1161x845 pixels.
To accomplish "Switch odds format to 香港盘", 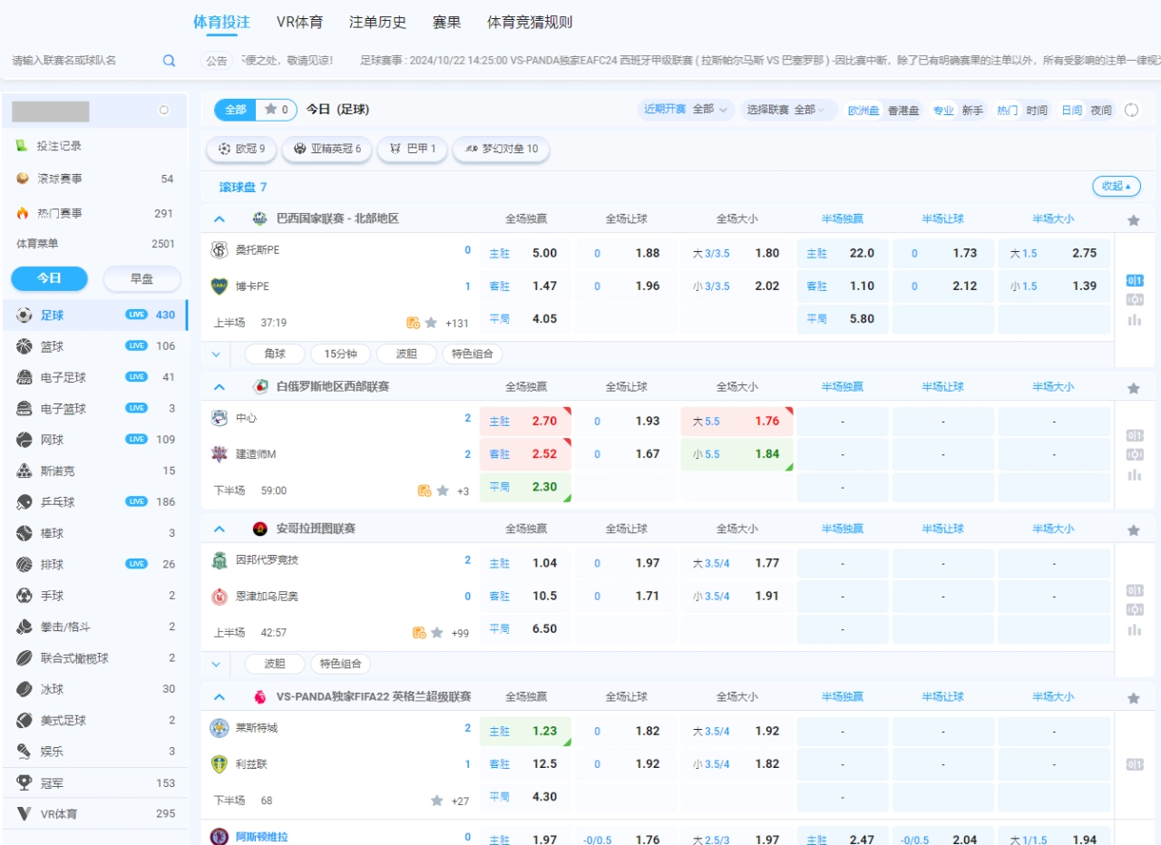I will (x=902, y=111).
